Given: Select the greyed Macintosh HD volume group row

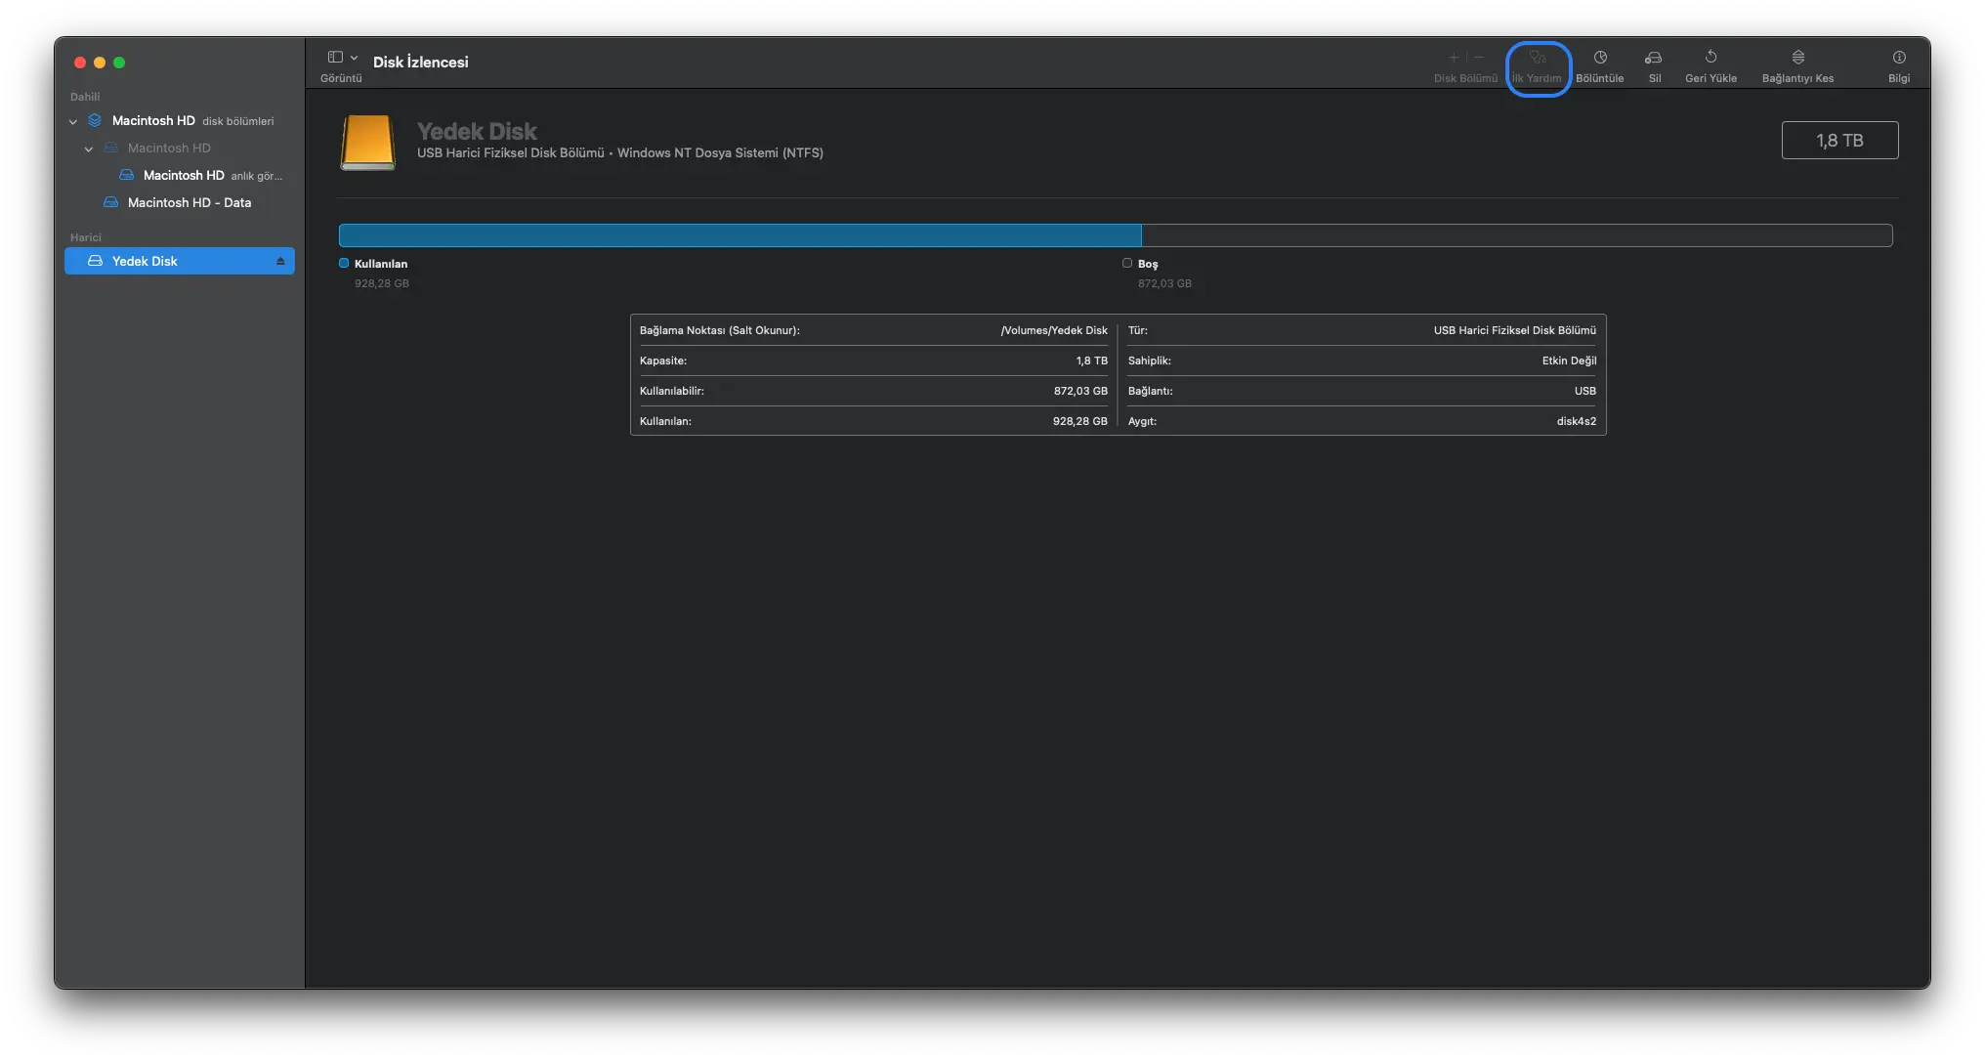Looking at the screenshot, I should pyautogui.click(x=180, y=149).
